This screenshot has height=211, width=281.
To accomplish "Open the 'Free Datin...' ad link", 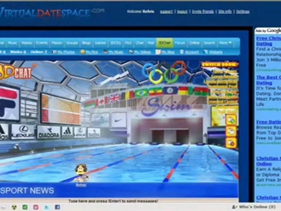I will coord(268,122).
